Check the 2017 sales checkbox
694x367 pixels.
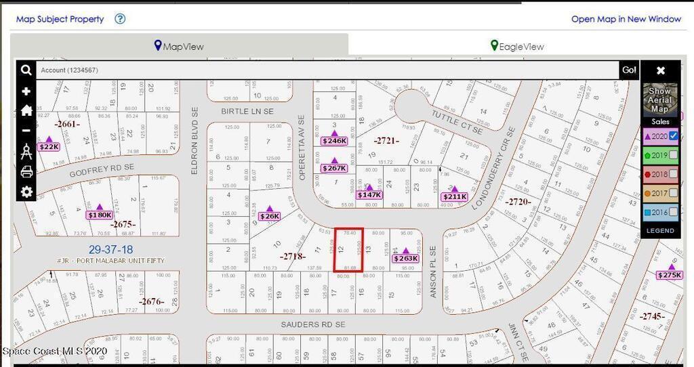coord(673,193)
